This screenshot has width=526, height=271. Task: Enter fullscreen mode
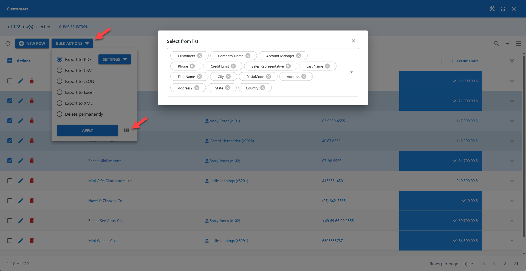(503, 8)
